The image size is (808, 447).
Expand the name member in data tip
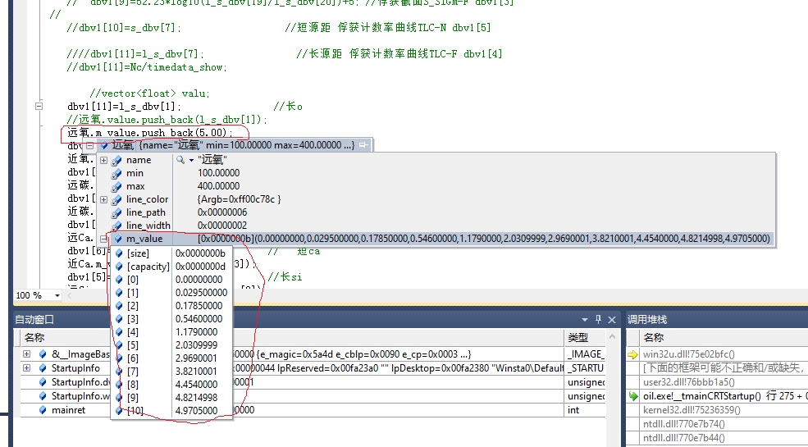103,160
